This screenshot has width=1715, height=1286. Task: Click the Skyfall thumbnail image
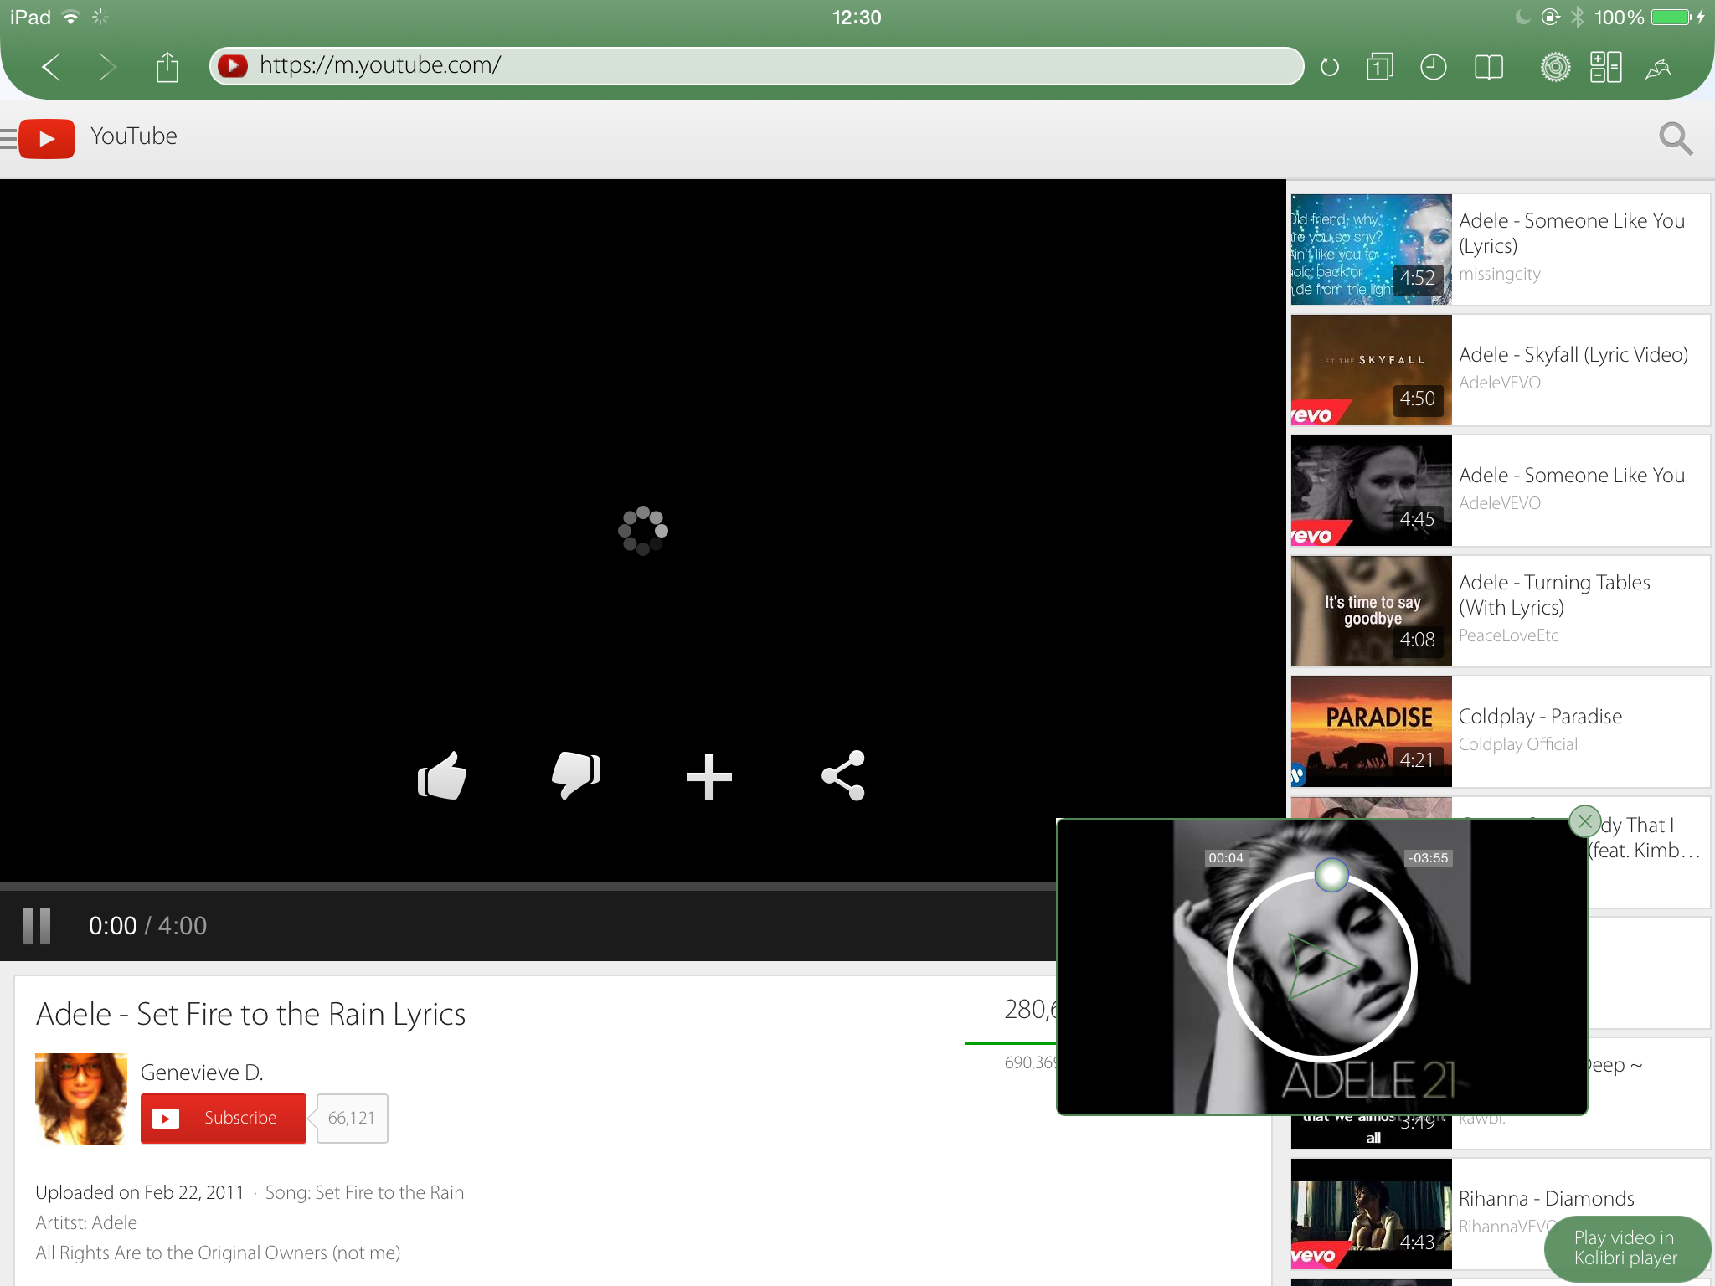coord(1371,370)
